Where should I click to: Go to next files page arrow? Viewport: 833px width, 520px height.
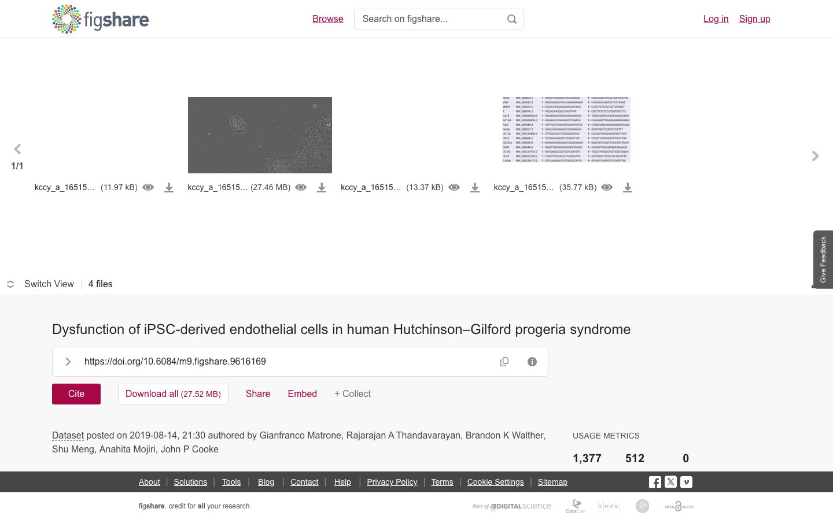816,156
